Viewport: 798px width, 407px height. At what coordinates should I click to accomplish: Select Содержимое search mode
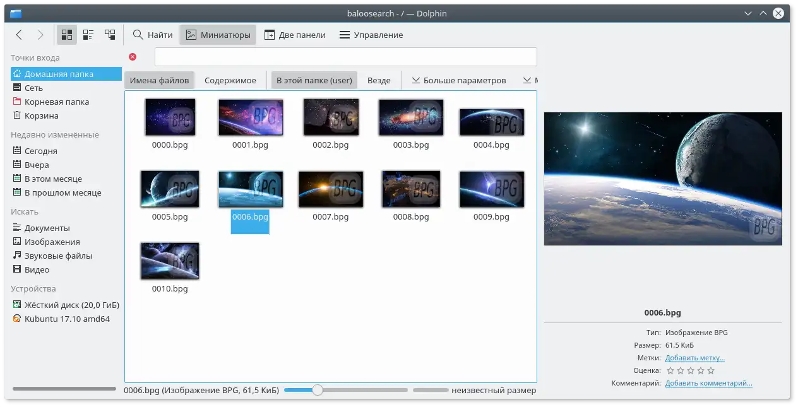coord(230,80)
